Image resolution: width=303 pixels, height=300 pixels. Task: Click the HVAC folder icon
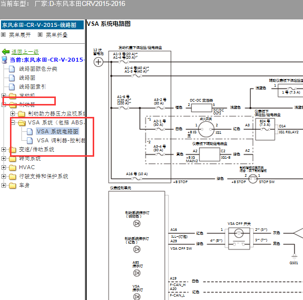tap(13, 168)
